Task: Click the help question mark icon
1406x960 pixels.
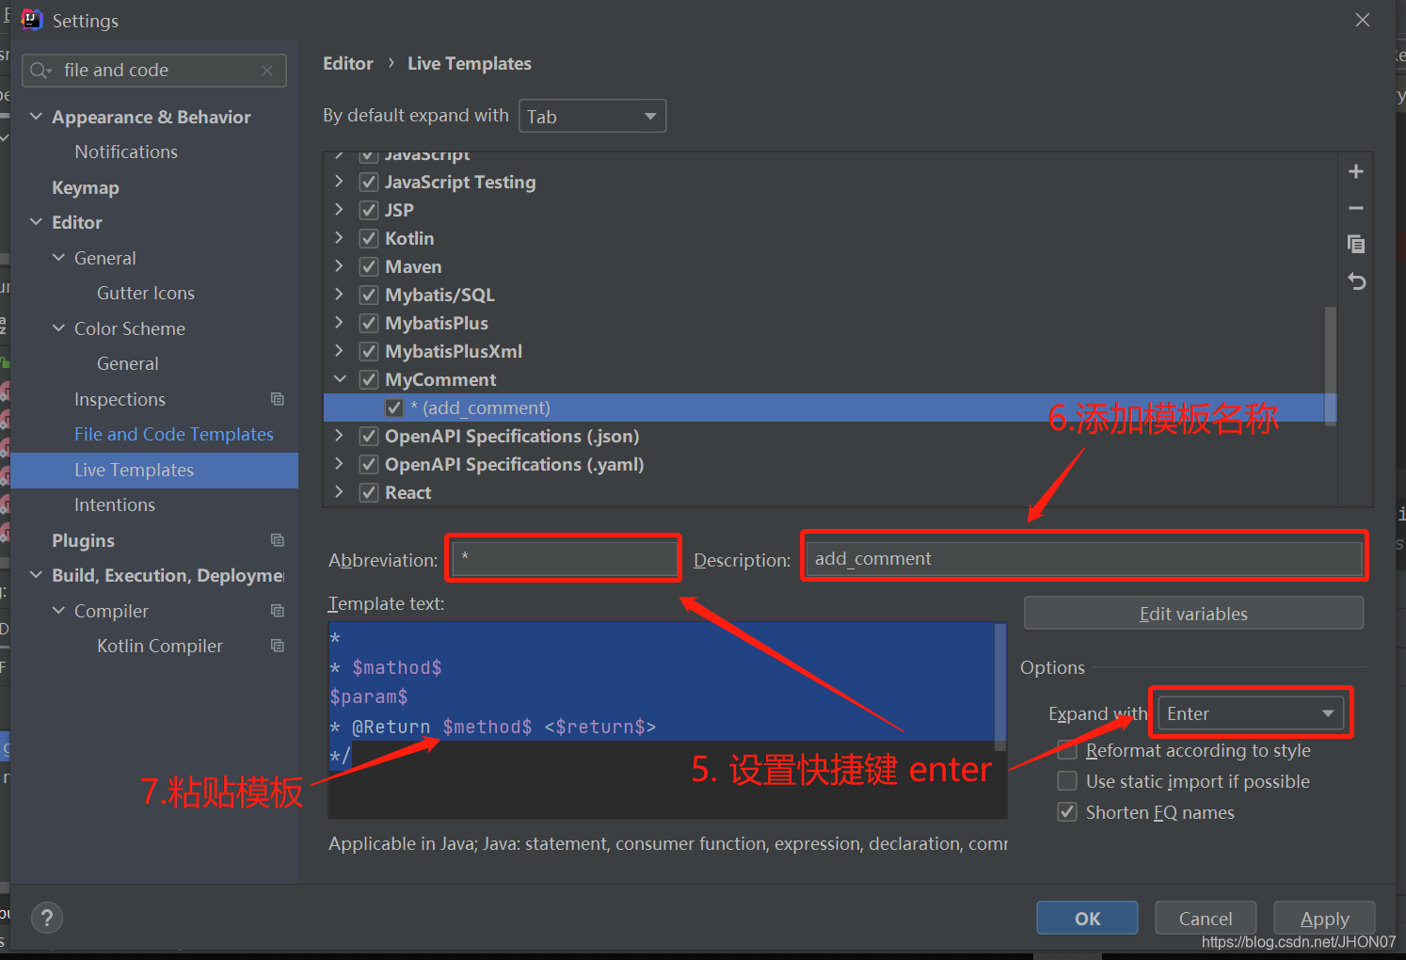Action: point(47,918)
